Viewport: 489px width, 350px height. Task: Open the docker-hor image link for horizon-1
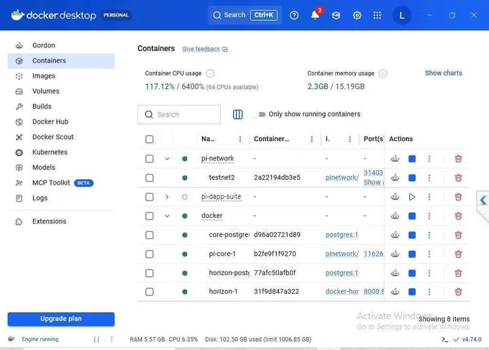(x=342, y=291)
